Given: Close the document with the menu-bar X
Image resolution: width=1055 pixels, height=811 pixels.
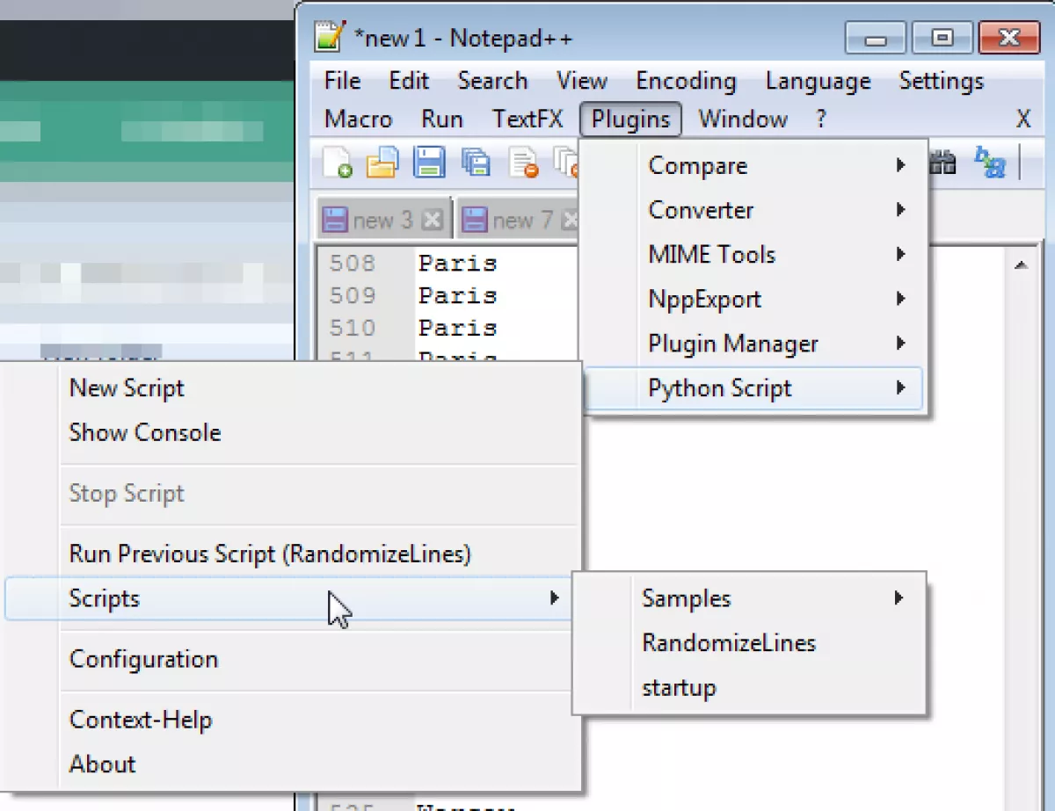Looking at the screenshot, I should pyautogui.click(x=1023, y=119).
